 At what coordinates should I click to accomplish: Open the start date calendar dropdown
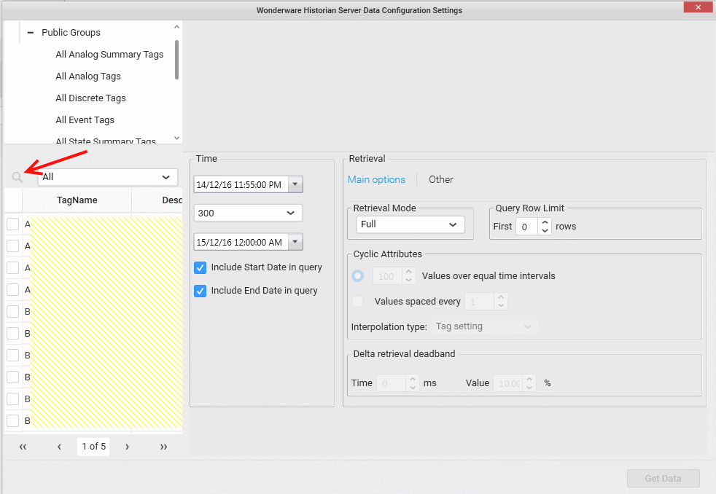pyautogui.click(x=295, y=184)
